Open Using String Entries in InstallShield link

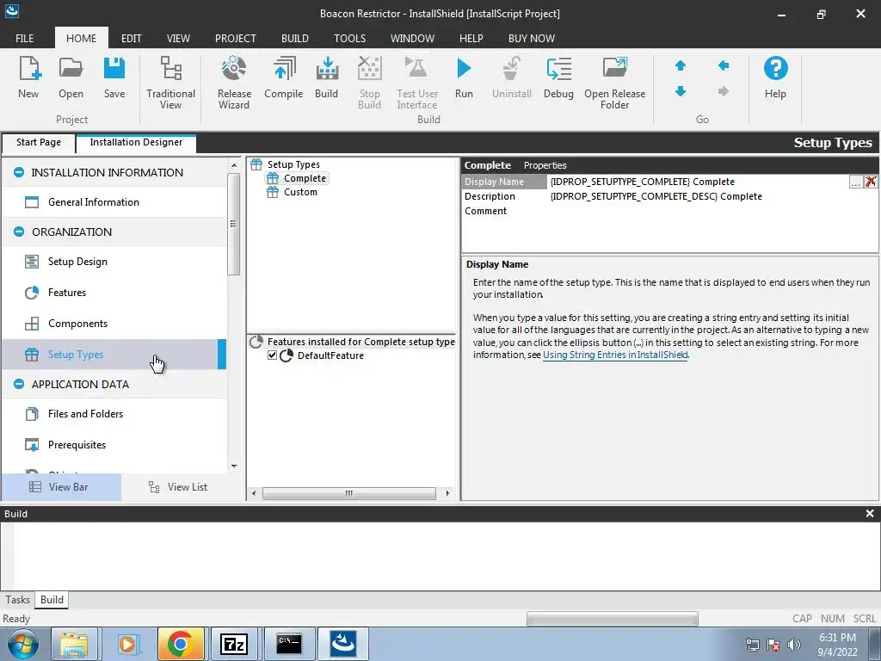(x=615, y=355)
